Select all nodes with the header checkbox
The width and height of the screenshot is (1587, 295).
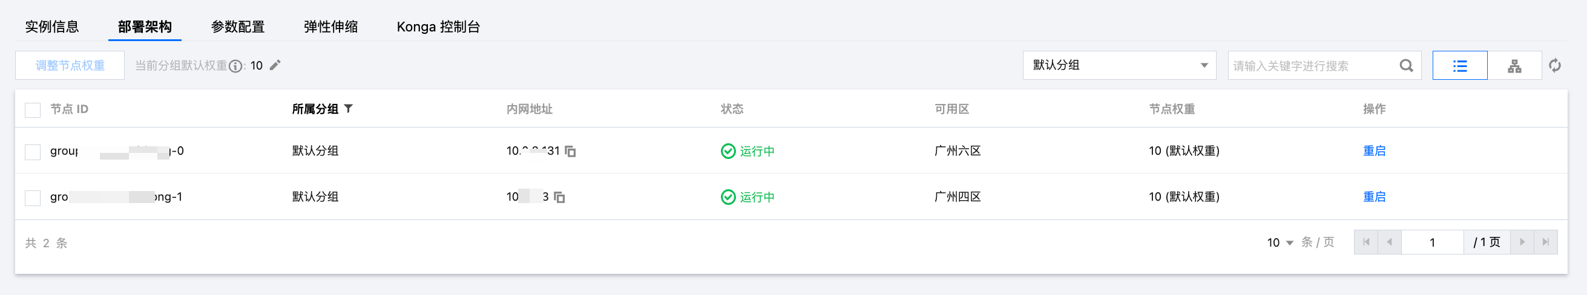point(33,109)
